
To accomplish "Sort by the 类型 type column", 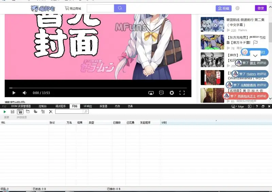I will coord(100,123).
